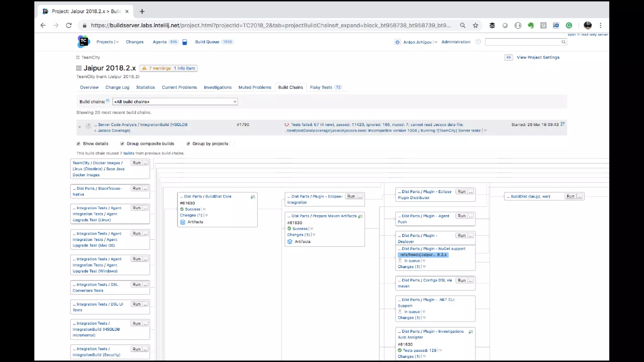Viewport: 644px width, 362px height.
Task: Disable the Group by projects checkbox
Action: click(188, 144)
